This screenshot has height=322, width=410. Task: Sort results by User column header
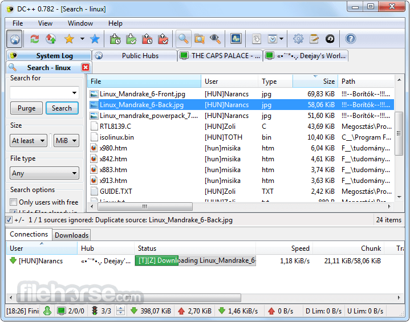click(230, 81)
